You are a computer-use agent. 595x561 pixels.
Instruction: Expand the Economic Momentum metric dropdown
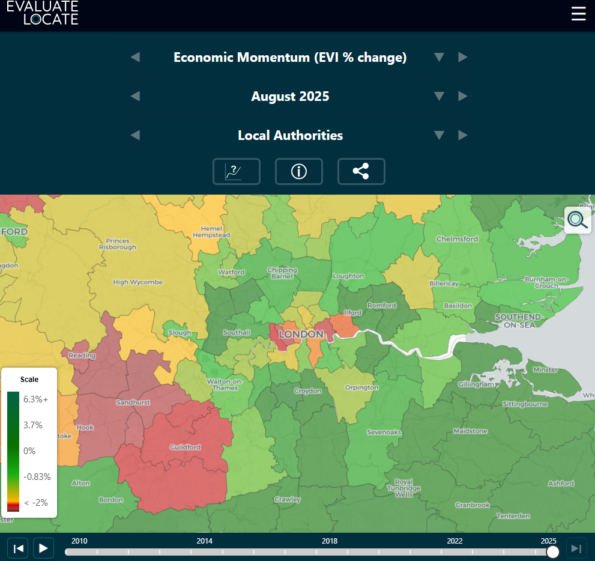[x=439, y=57]
